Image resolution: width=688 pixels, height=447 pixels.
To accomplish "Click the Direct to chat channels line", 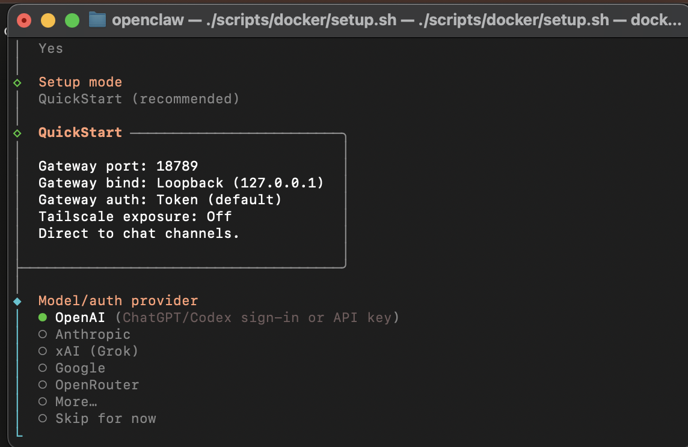I will coord(139,233).
